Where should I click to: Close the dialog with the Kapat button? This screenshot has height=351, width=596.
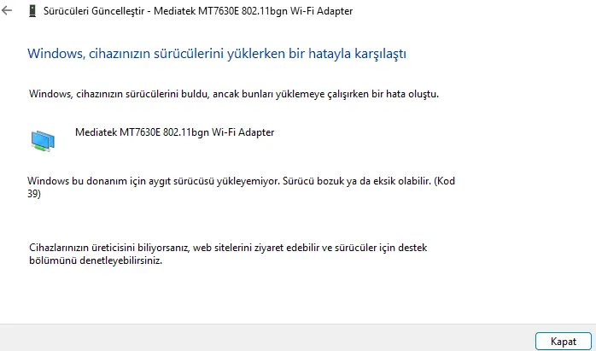tap(564, 341)
